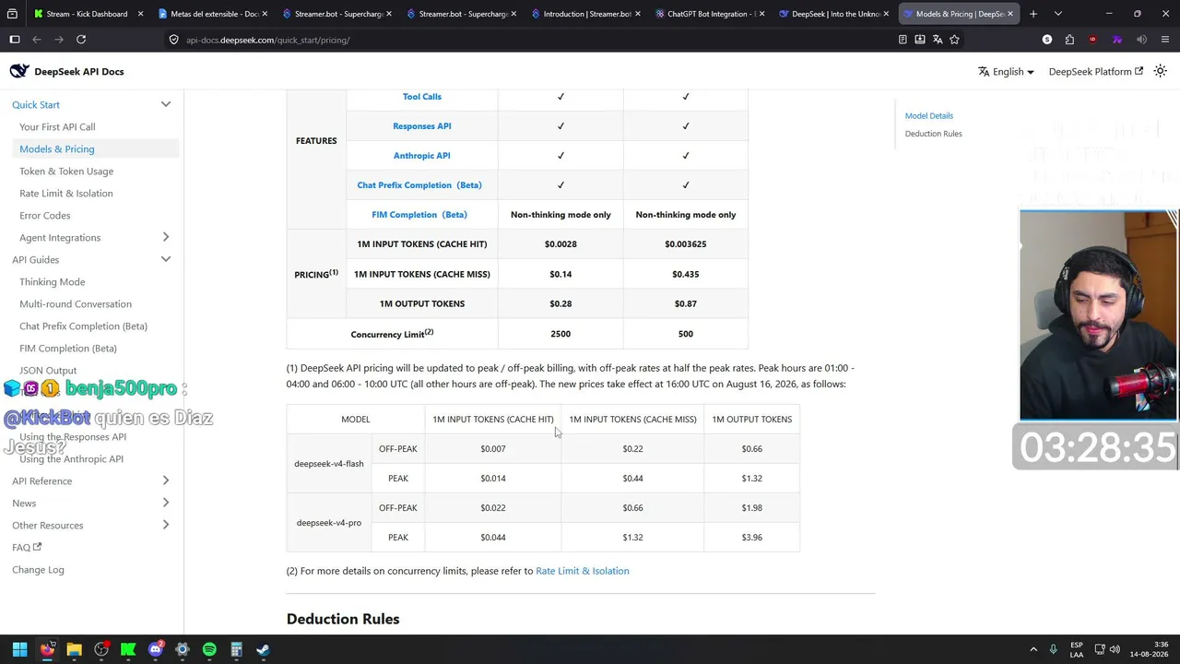This screenshot has width=1180, height=664.
Task: Open Multi-round Conversation guide
Action: [x=76, y=303]
